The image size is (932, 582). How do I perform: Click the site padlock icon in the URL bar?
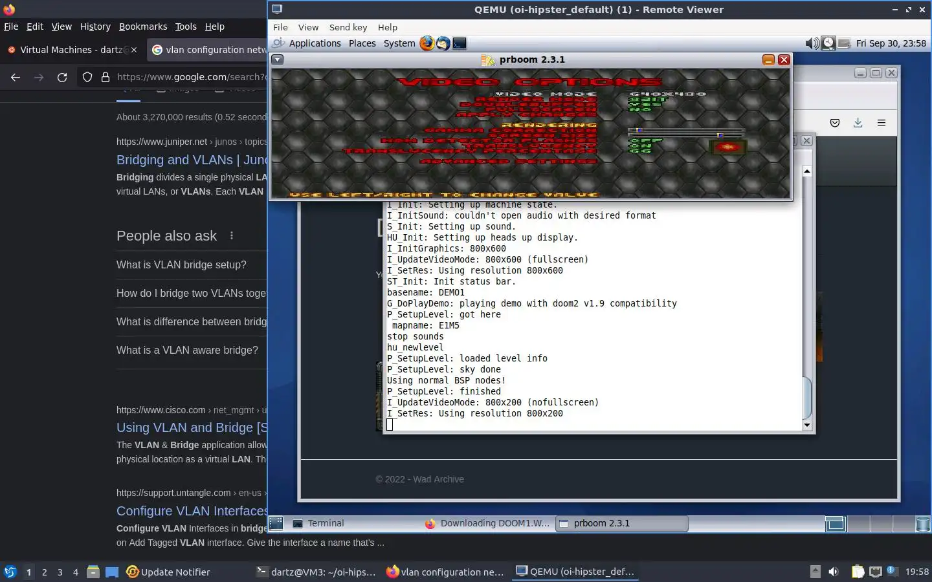click(105, 77)
